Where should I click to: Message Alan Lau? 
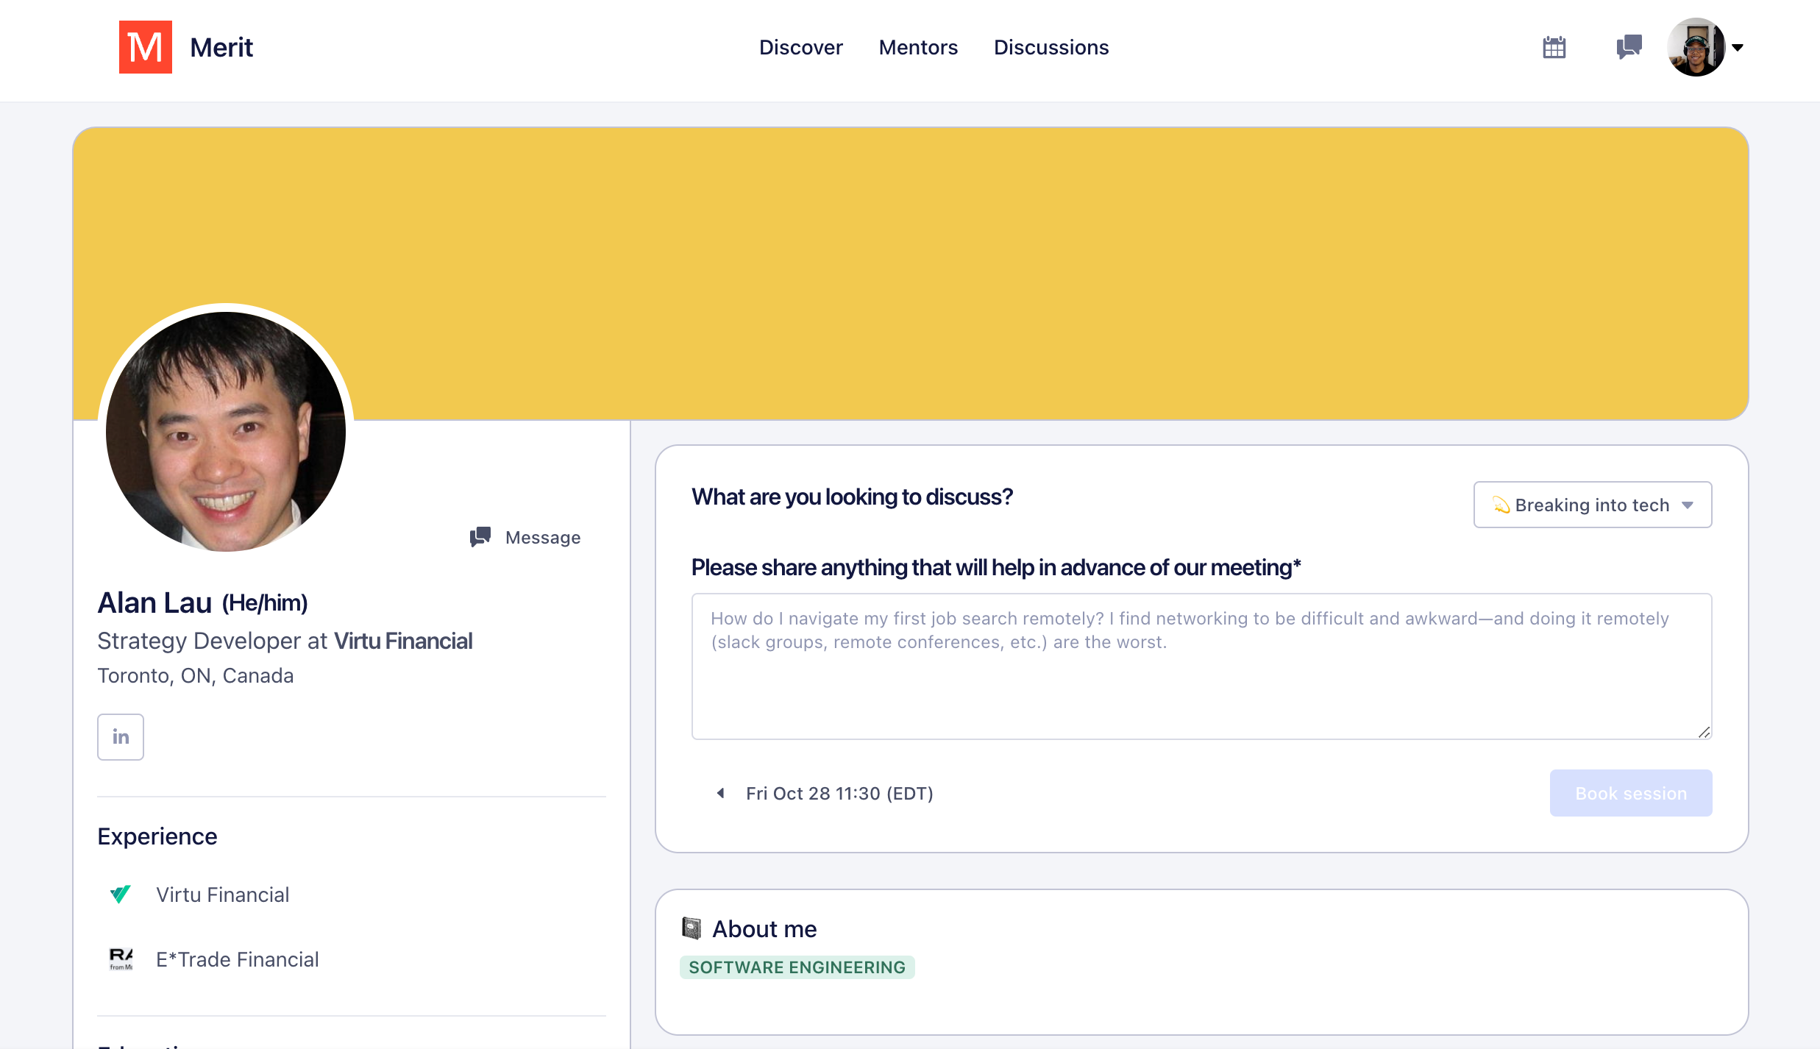pos(542,537)
